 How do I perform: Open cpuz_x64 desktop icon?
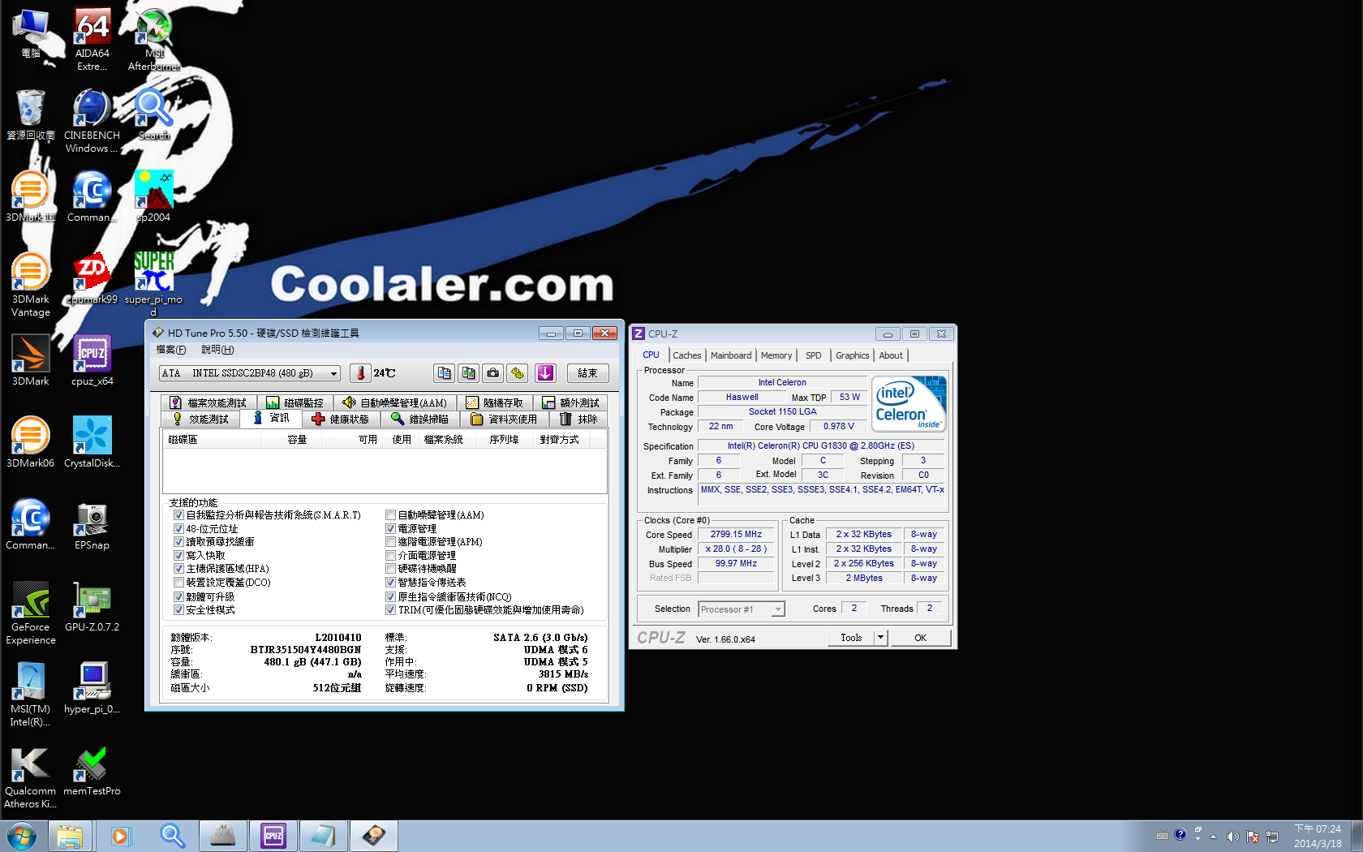point(92,360)
